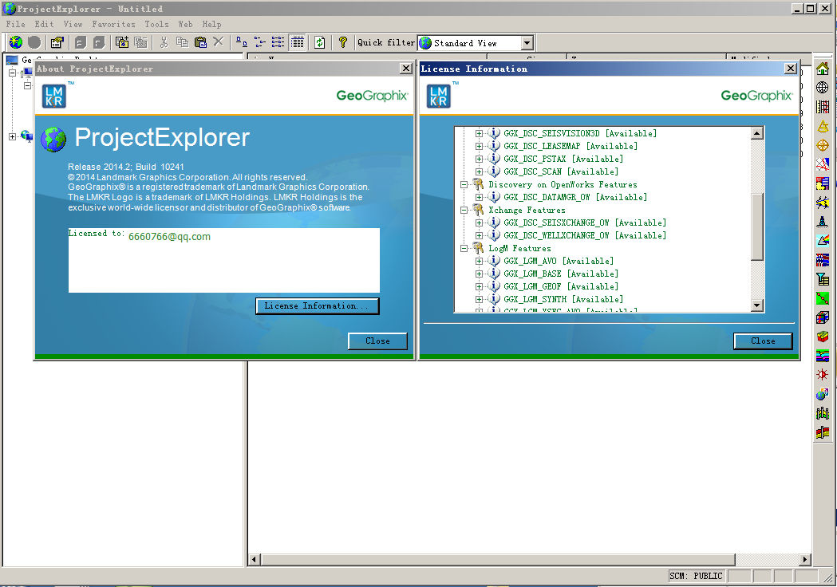Open the File menu
The image size is (837, 587).
tap(15, 24)
